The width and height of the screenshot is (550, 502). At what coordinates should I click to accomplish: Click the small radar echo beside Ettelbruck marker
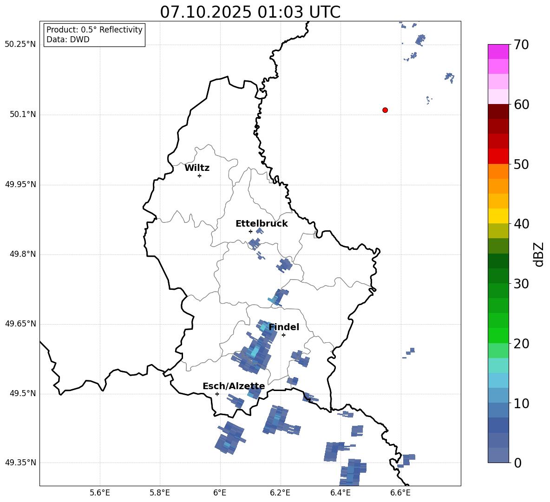[260, 231]
